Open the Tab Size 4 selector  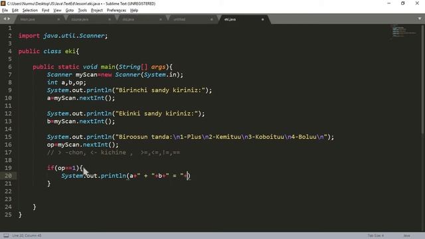coord(376,236)
